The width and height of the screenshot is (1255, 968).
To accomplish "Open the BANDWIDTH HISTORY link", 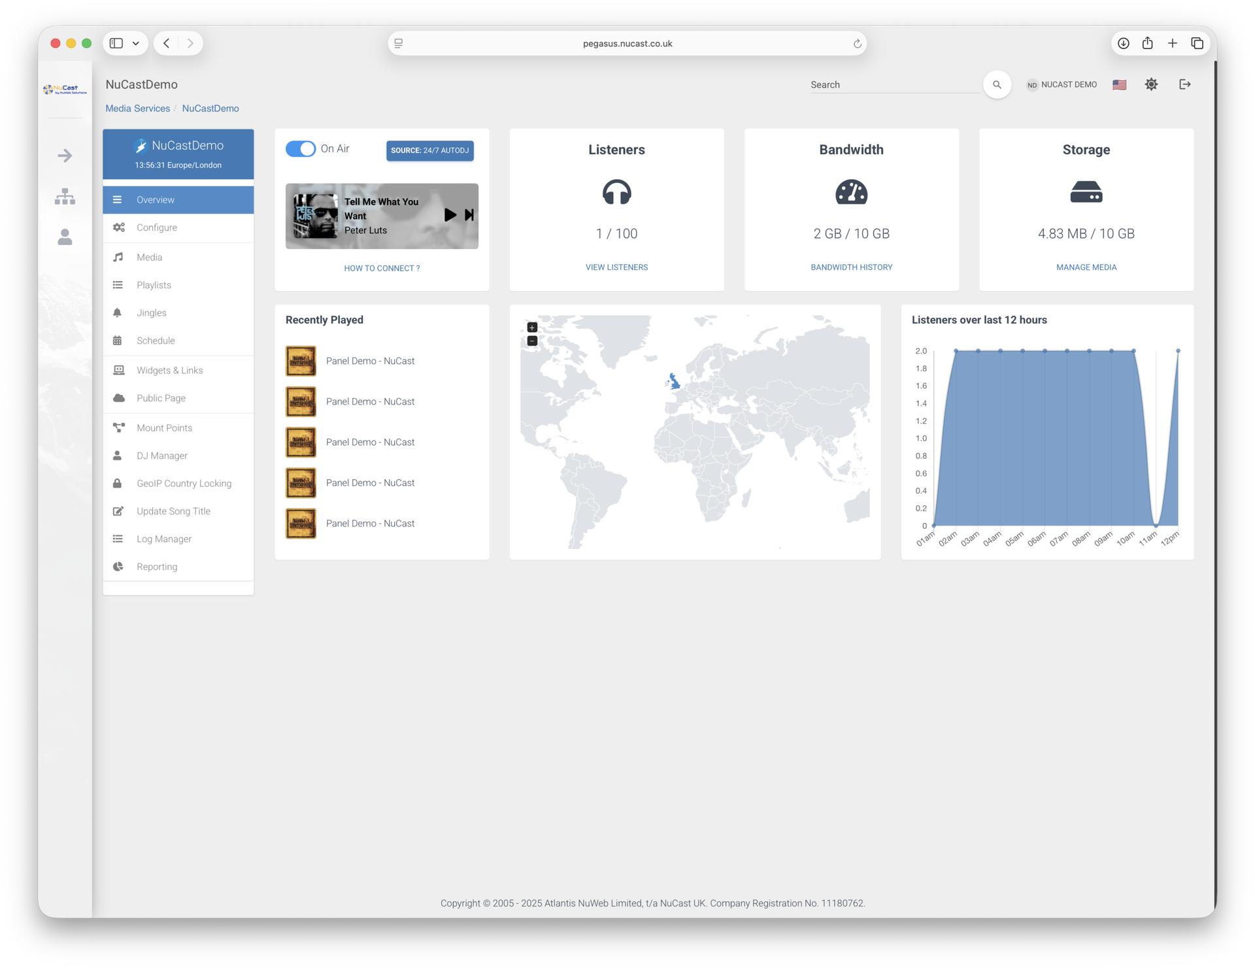I will coord(851,267).
